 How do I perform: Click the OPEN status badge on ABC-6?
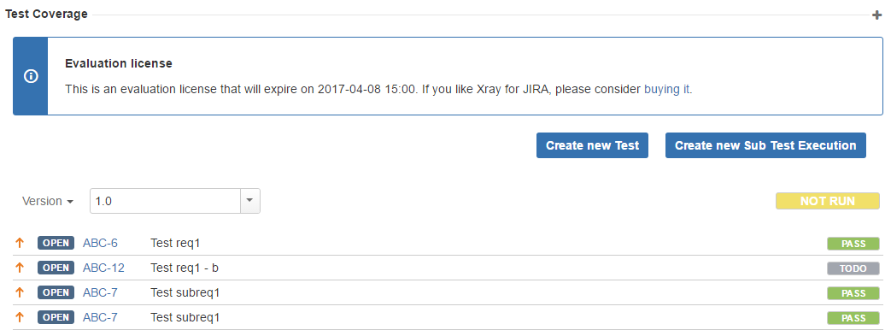tap(56, 243)
